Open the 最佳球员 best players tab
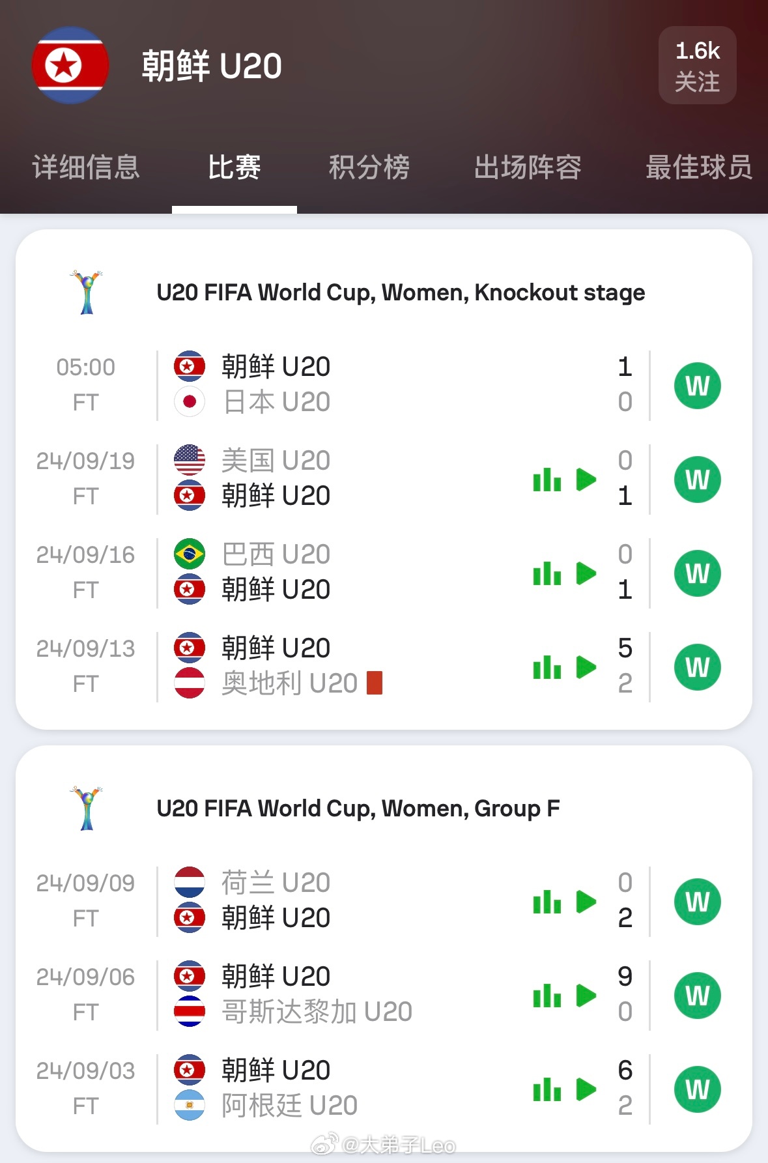Image resolution: width=768 pixels, height=1163 pixels. coord(699,167)
